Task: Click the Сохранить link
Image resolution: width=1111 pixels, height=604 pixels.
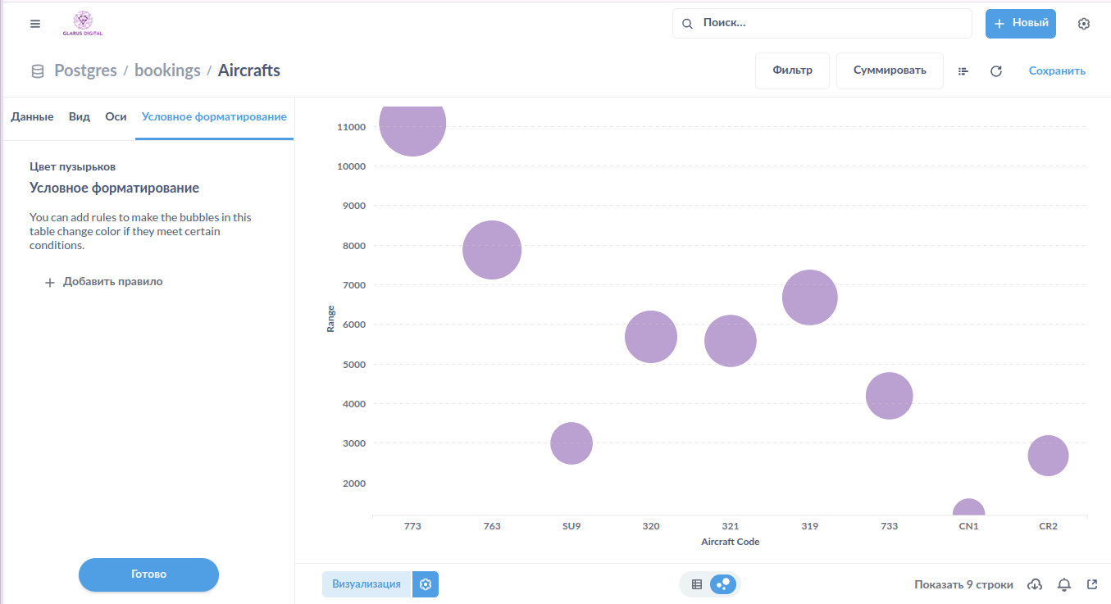Action: point(1057,71)
